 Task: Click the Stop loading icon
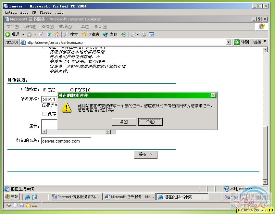(41, 34)
